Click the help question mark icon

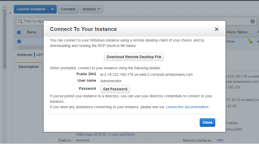click(x=252, y=21)
